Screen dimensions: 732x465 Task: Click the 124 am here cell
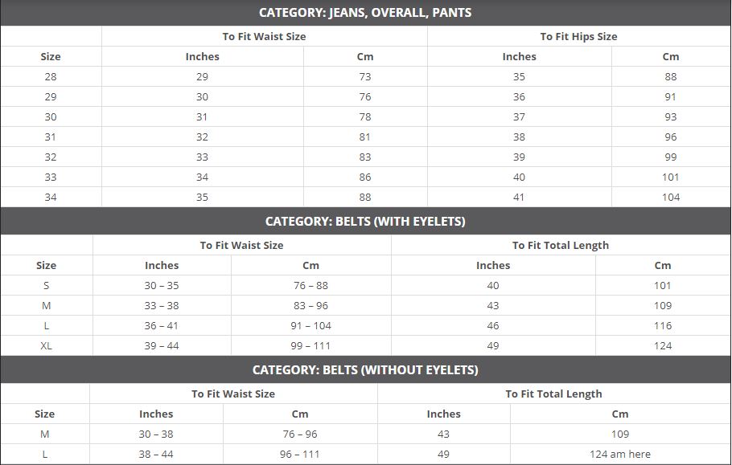pyautogui.click(x=620, y=455)
